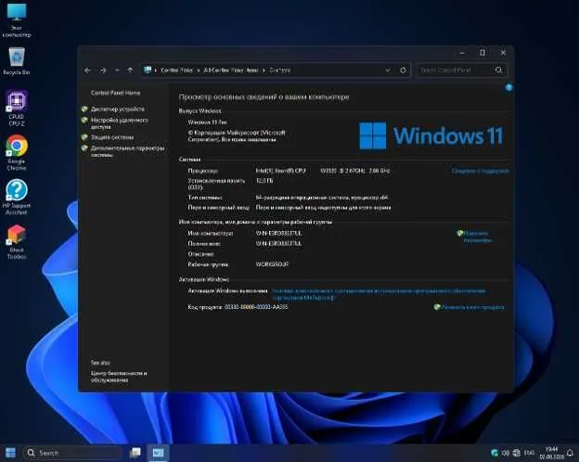Go forward in Control Panel navigation
This screenshot has height=462, width=579.
[x=103, y=71]
